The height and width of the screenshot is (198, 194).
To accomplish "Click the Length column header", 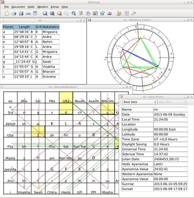I will click(x=24, y=27).
